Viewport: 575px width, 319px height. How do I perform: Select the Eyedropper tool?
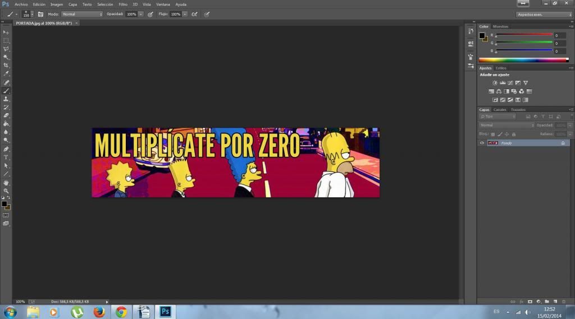pos(6,73)
